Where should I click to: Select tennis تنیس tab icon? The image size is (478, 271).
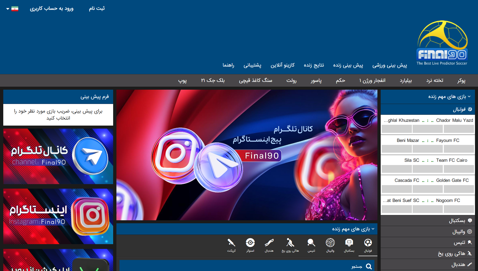[311, 245]
